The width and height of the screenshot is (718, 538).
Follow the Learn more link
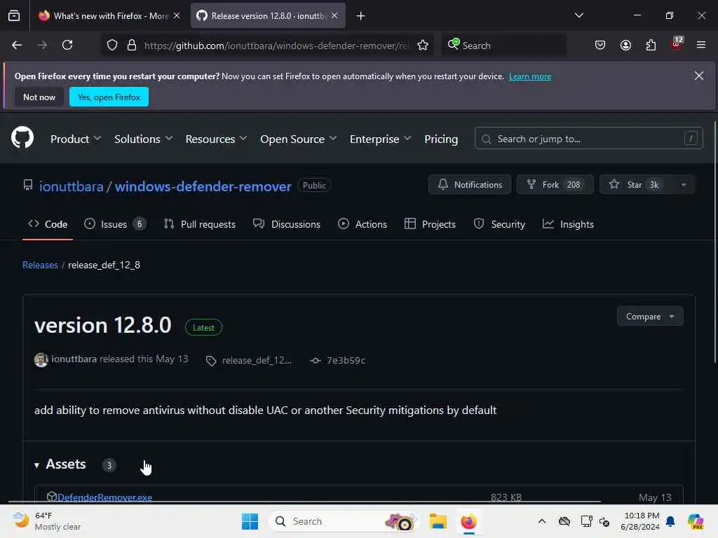pos(530,76)
